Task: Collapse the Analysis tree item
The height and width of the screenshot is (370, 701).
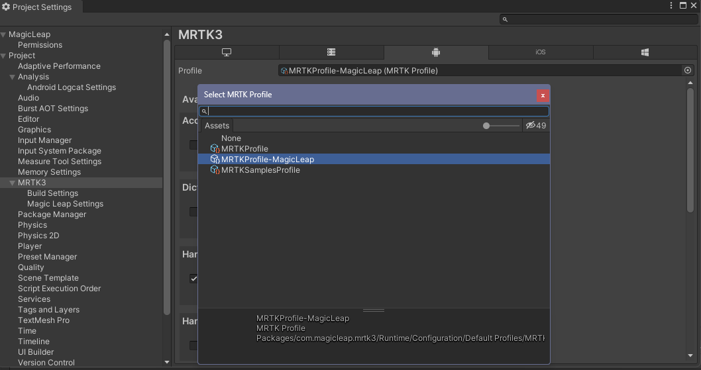Action: 12,77
